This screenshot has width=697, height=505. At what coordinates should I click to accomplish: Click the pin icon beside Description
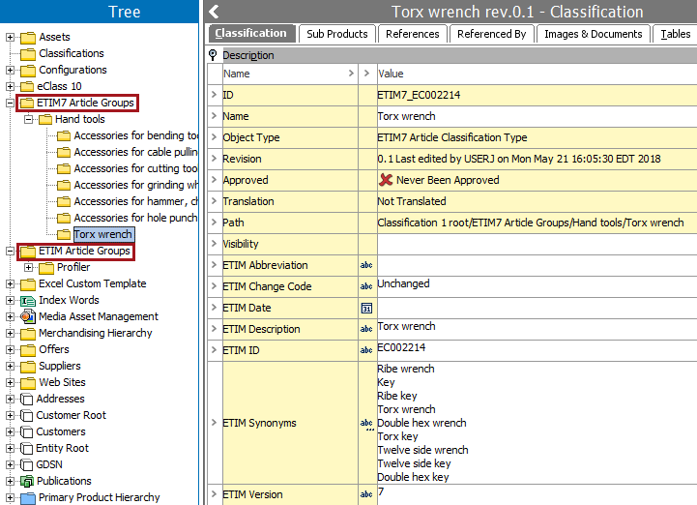coord(214,55)
